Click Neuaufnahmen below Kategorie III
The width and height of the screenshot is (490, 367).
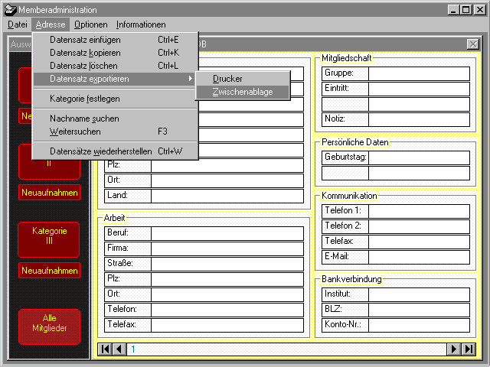coord(50,271)
